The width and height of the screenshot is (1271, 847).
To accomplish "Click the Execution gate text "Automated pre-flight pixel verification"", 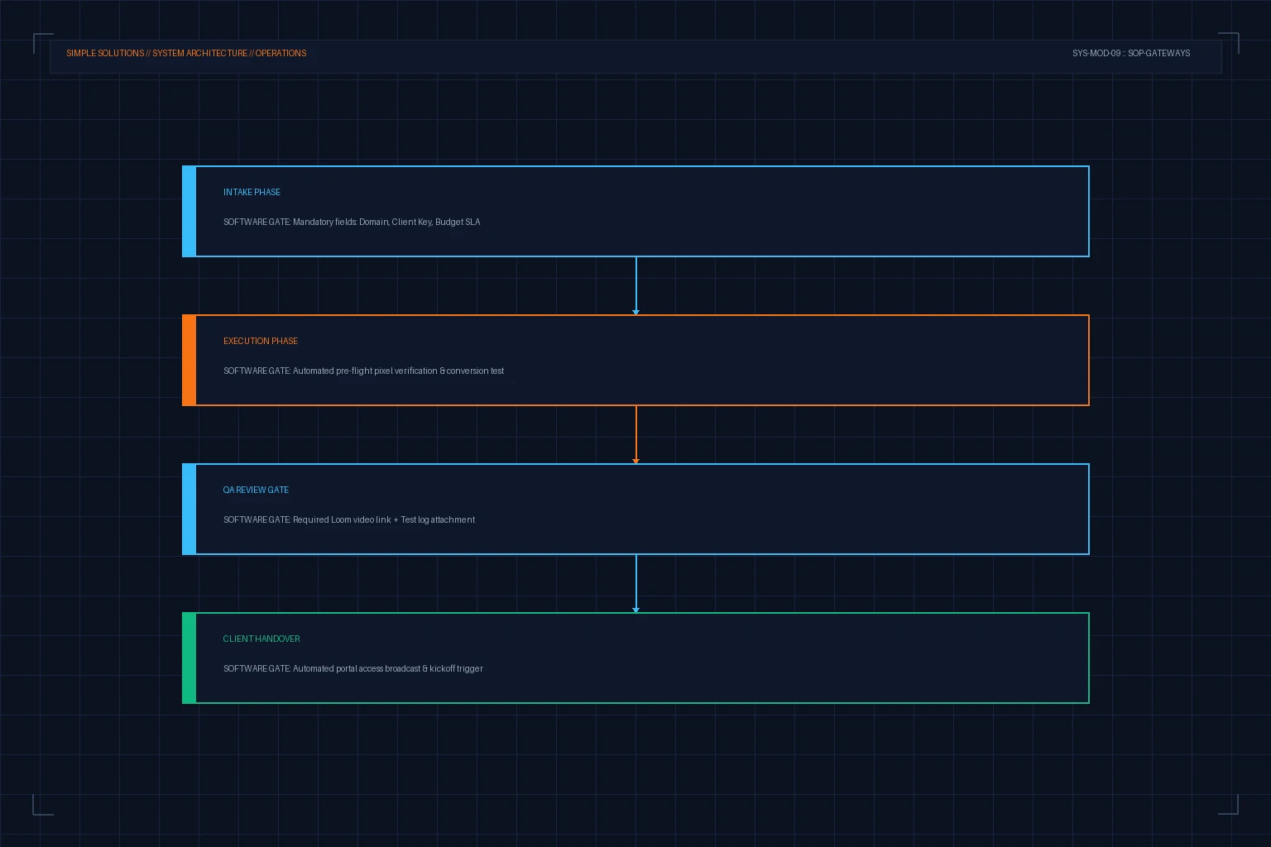I will (x=365, y=371).
